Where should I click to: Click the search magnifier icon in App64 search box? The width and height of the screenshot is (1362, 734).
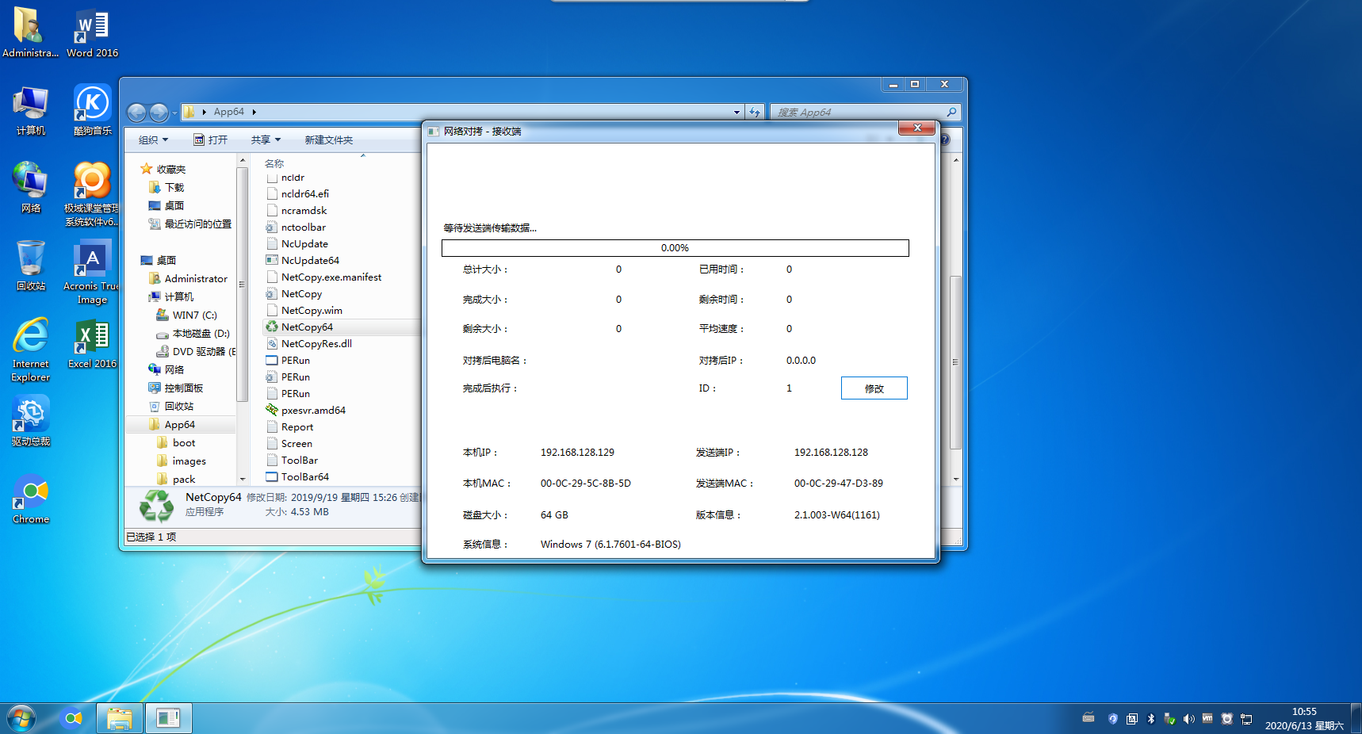[951, 112]
